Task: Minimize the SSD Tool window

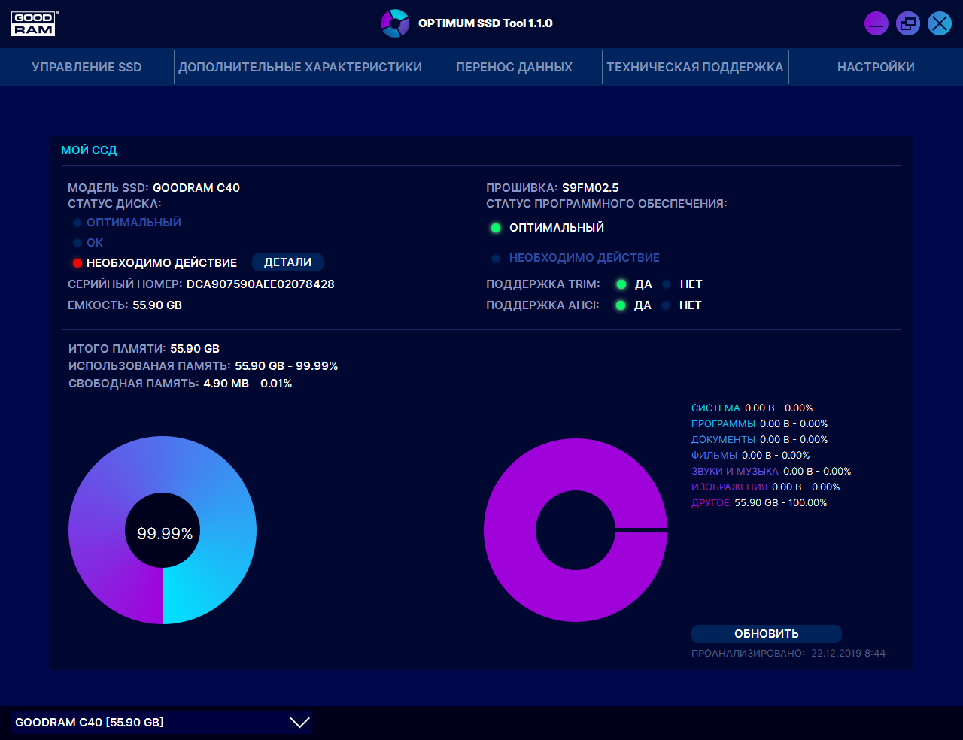Action: coord(876,23)
